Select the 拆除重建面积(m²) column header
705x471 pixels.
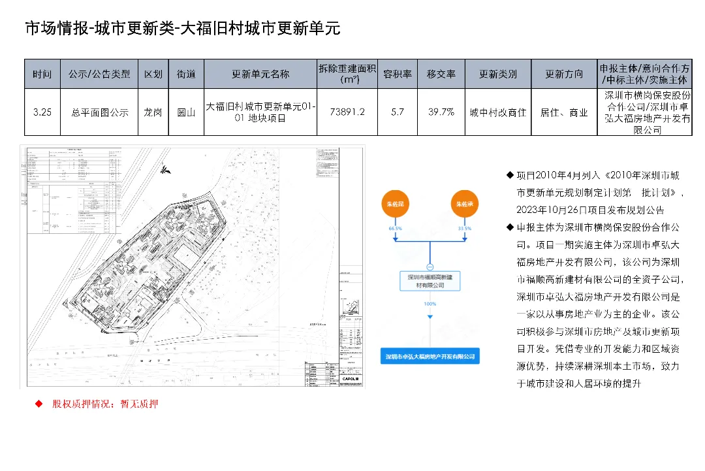point(347,74)
